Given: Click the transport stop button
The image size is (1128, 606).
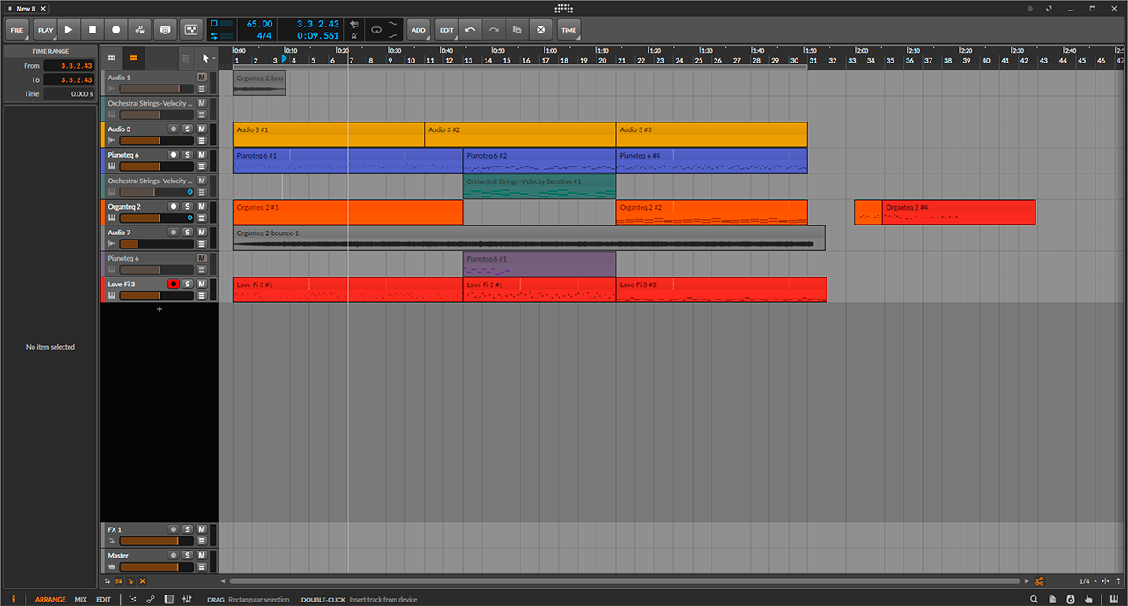Looking at the screenshot, I should pos(93,30).
